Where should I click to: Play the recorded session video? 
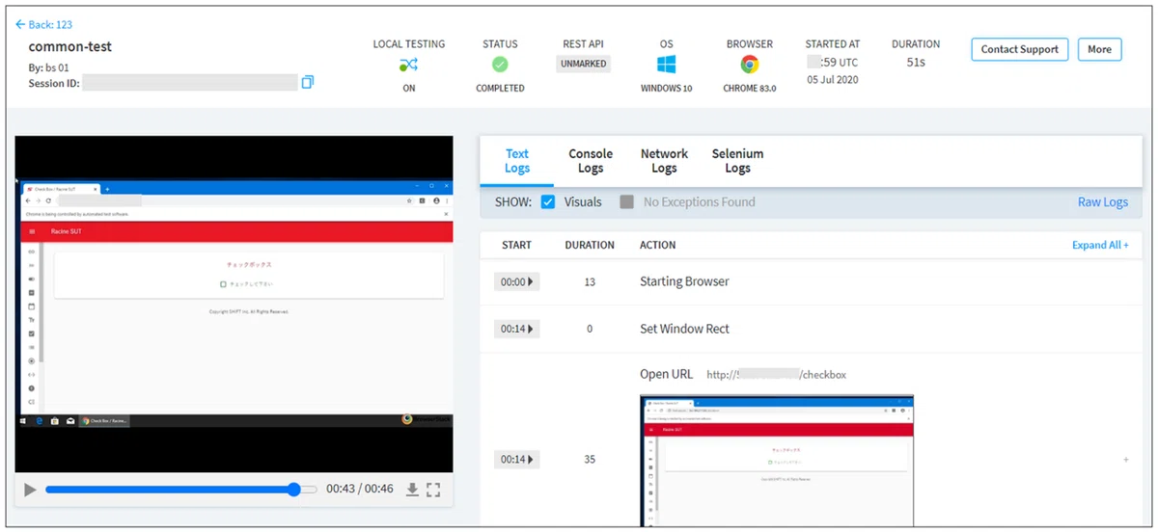tap(30, 490)
